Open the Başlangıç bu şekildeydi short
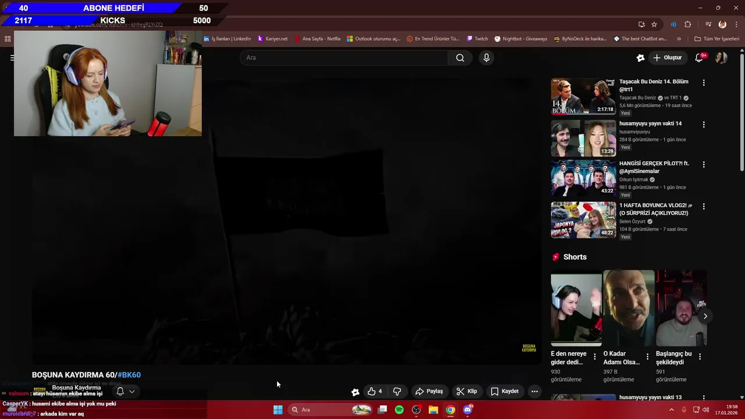The height and width of the screenshot is (419, 745). [681, 308]
